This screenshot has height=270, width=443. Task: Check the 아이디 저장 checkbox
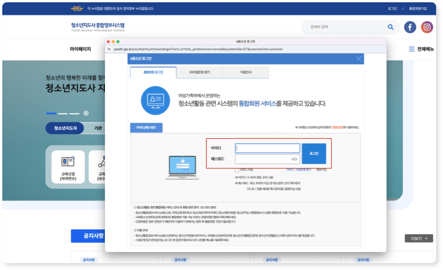pyautogui.click(x=237, y=170)
